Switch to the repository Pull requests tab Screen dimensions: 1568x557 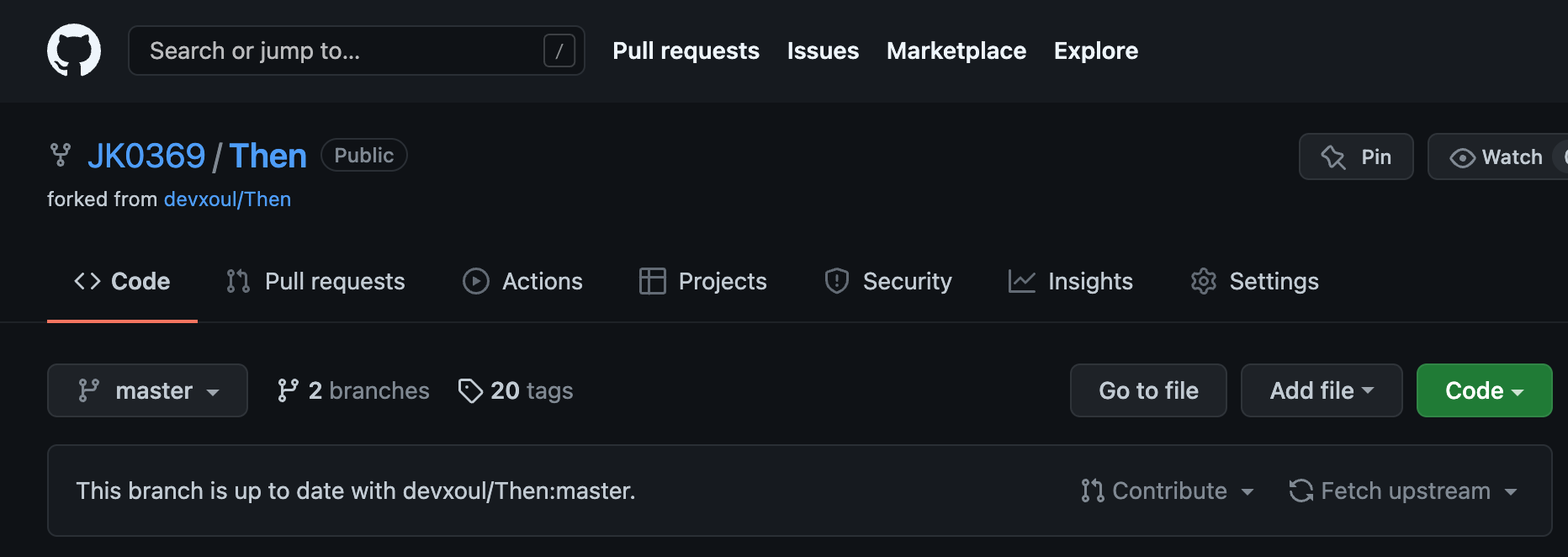[315, 281]
